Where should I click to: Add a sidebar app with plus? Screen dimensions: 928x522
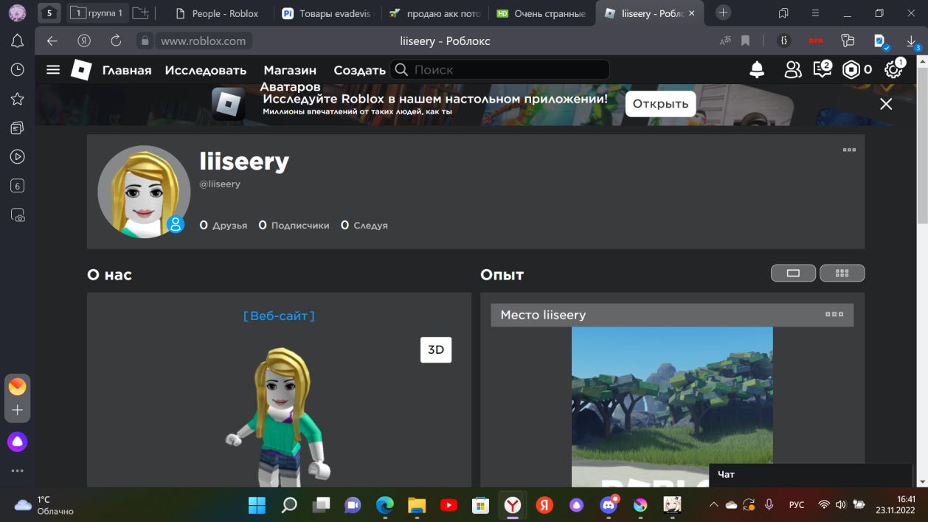tap(18, 410)
